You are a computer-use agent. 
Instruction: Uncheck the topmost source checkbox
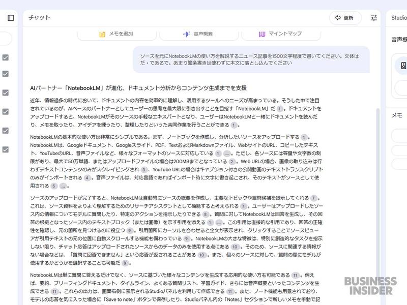point(6,57)
